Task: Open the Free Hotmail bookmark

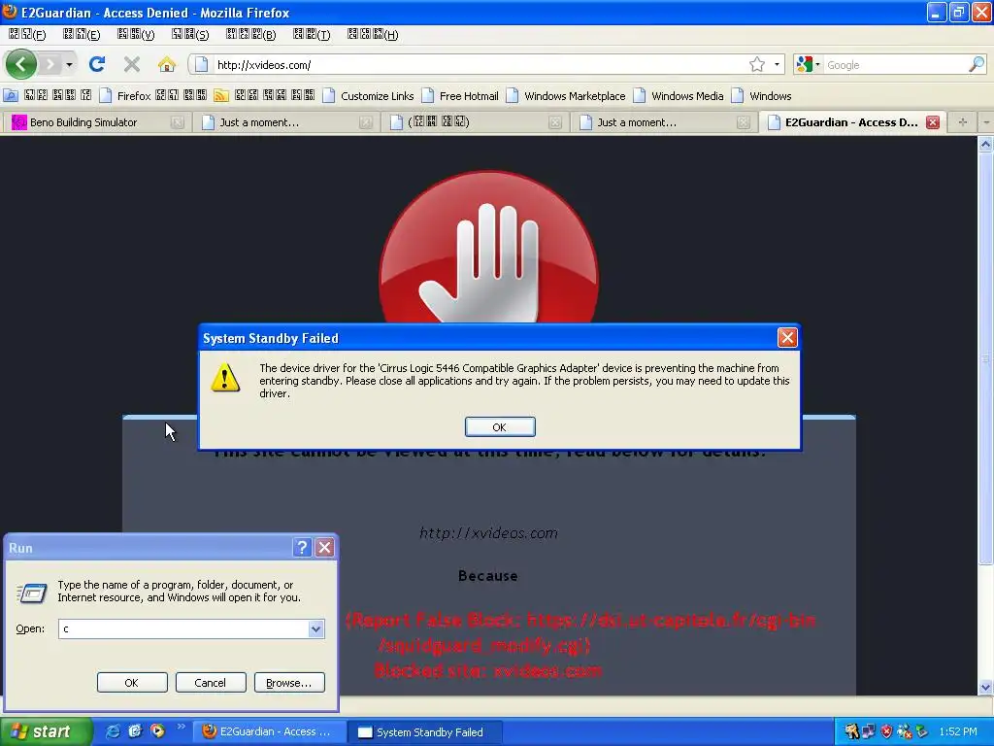Action: pyautogui.click(x=460, y=96)
